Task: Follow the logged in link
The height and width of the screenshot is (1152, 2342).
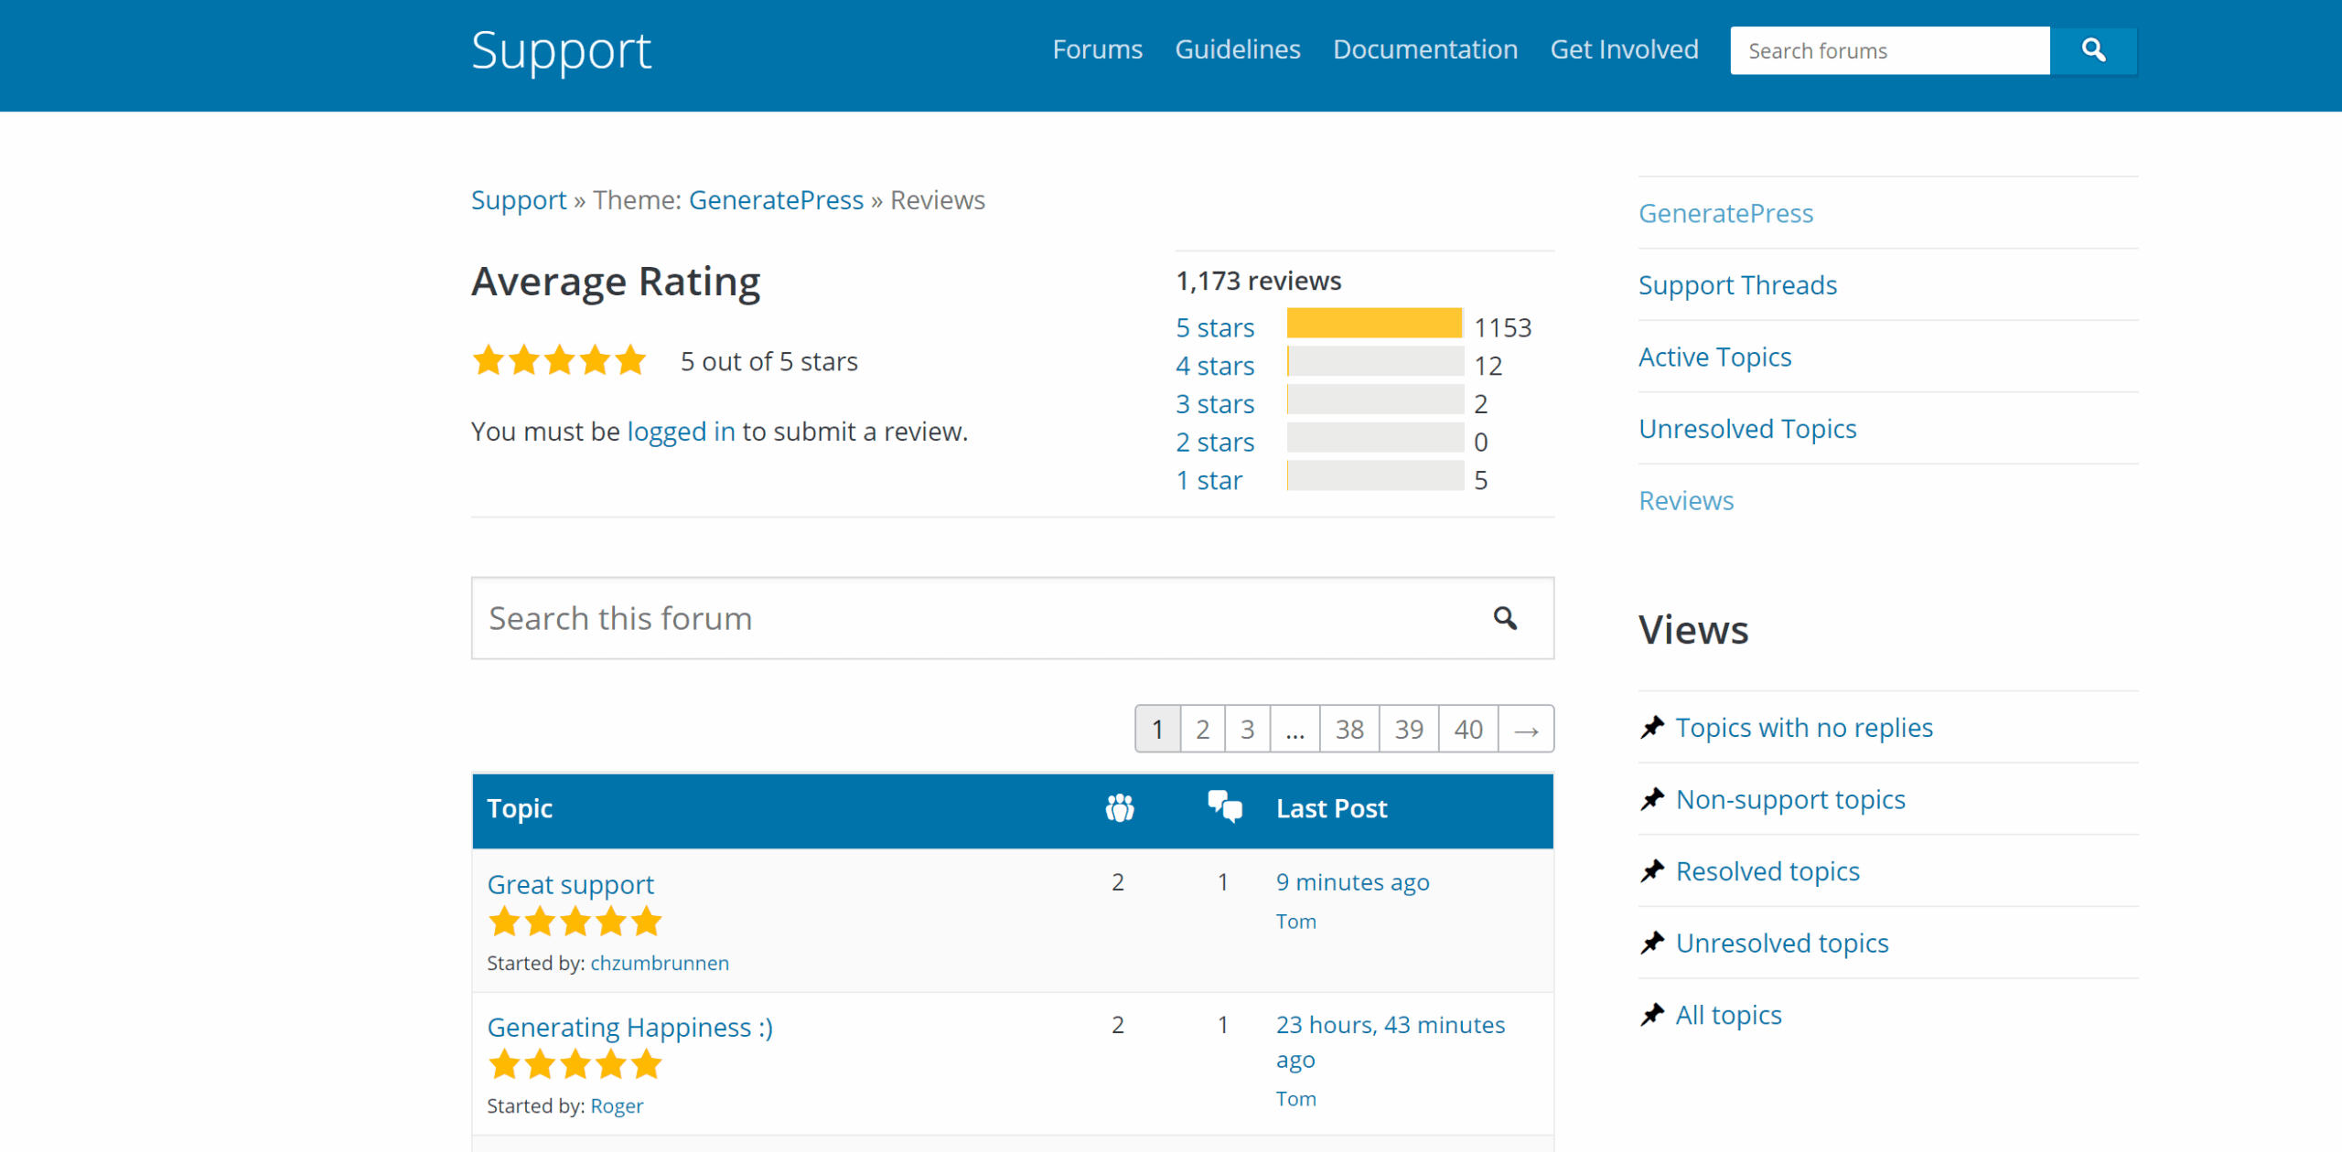Action: (681, 432)
